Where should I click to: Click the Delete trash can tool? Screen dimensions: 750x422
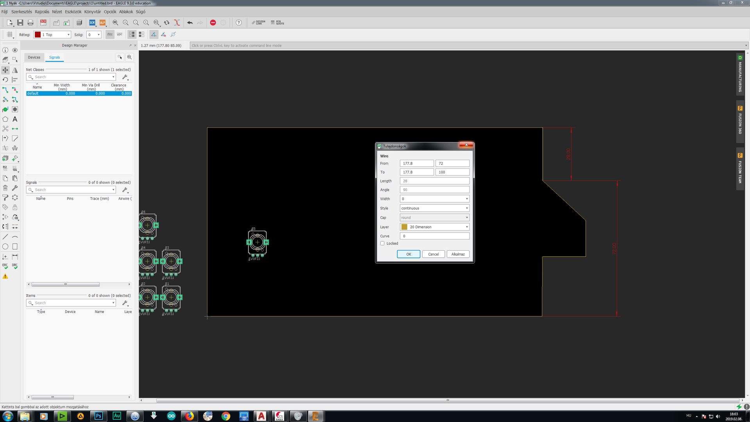point(5,188)
